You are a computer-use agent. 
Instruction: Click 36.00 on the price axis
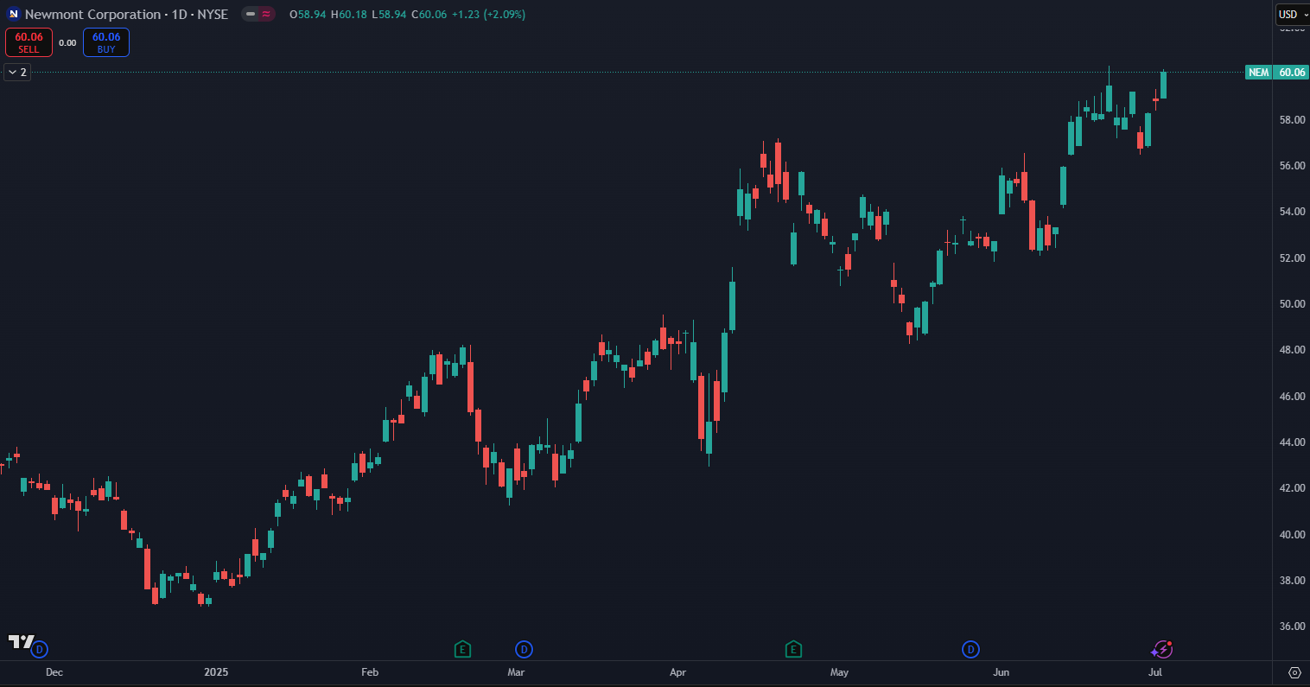(1292, 627)
